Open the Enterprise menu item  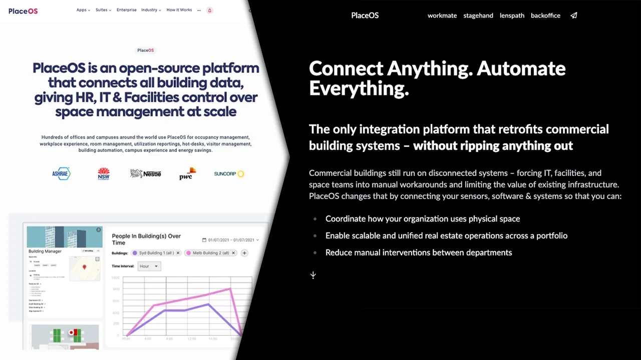click(127, 10)
